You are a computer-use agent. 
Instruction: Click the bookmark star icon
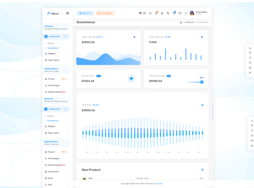coord(162,13)
